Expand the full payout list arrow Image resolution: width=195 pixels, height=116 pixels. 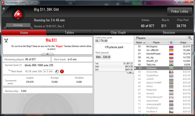(x=130, y=72)
